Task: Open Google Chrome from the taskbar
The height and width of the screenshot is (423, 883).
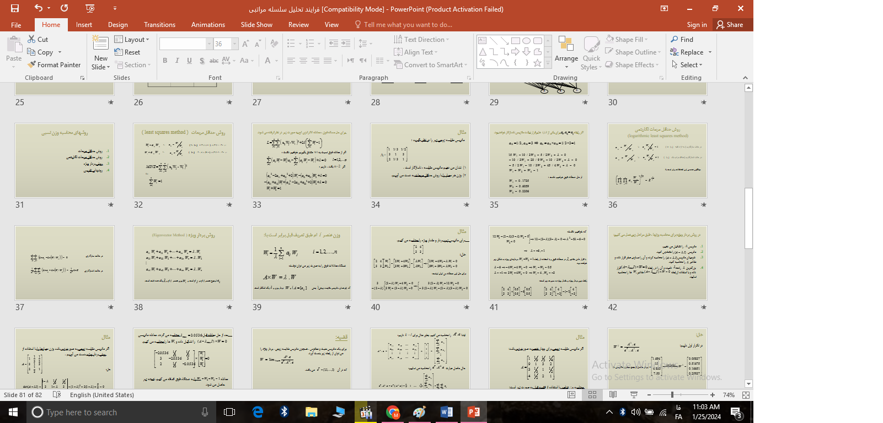Action: (393, 412)
